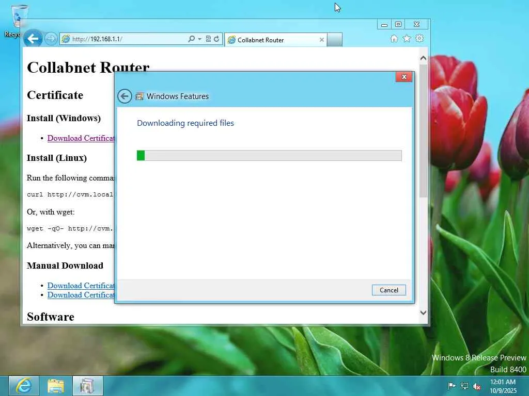529x396 pixels.
Task: Click the search magnifier in address bar
Action: [x=191, y=39]
